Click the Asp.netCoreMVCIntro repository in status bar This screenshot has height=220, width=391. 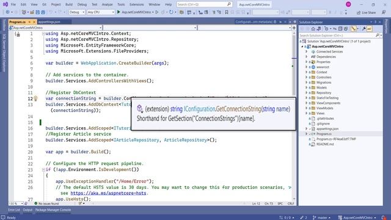[357, 218]
